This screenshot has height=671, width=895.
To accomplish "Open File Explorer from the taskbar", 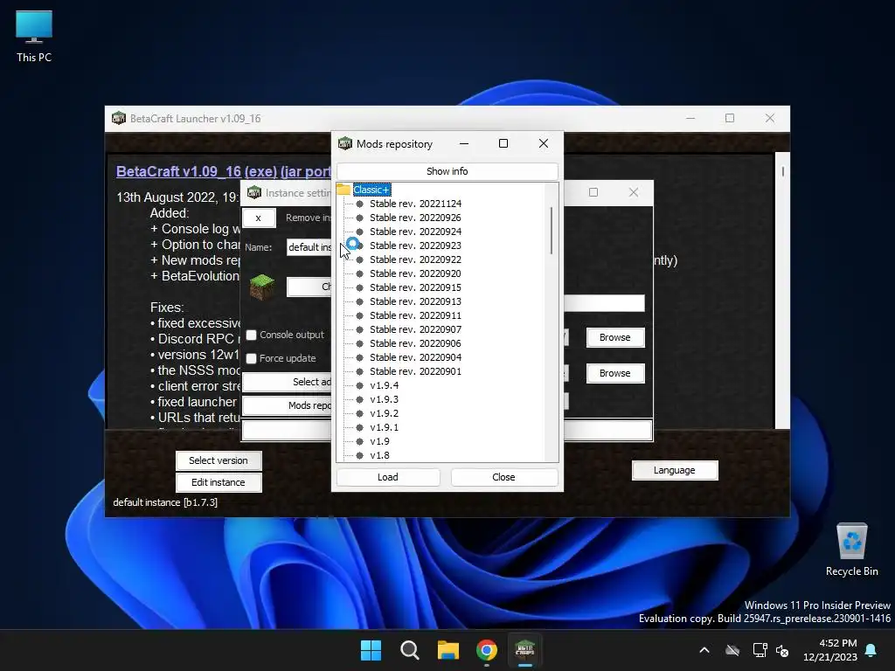I will coord(448,650).
